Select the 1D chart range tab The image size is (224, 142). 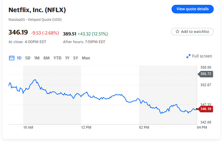tap(19, 58)
